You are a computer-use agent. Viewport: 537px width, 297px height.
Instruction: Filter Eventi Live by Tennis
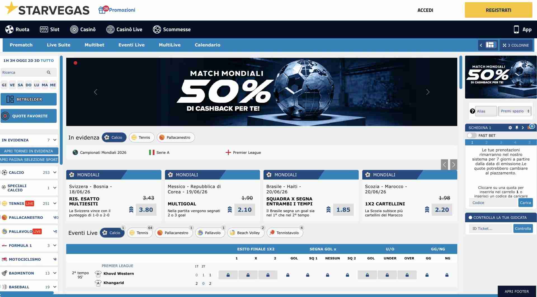pos(140,233)
